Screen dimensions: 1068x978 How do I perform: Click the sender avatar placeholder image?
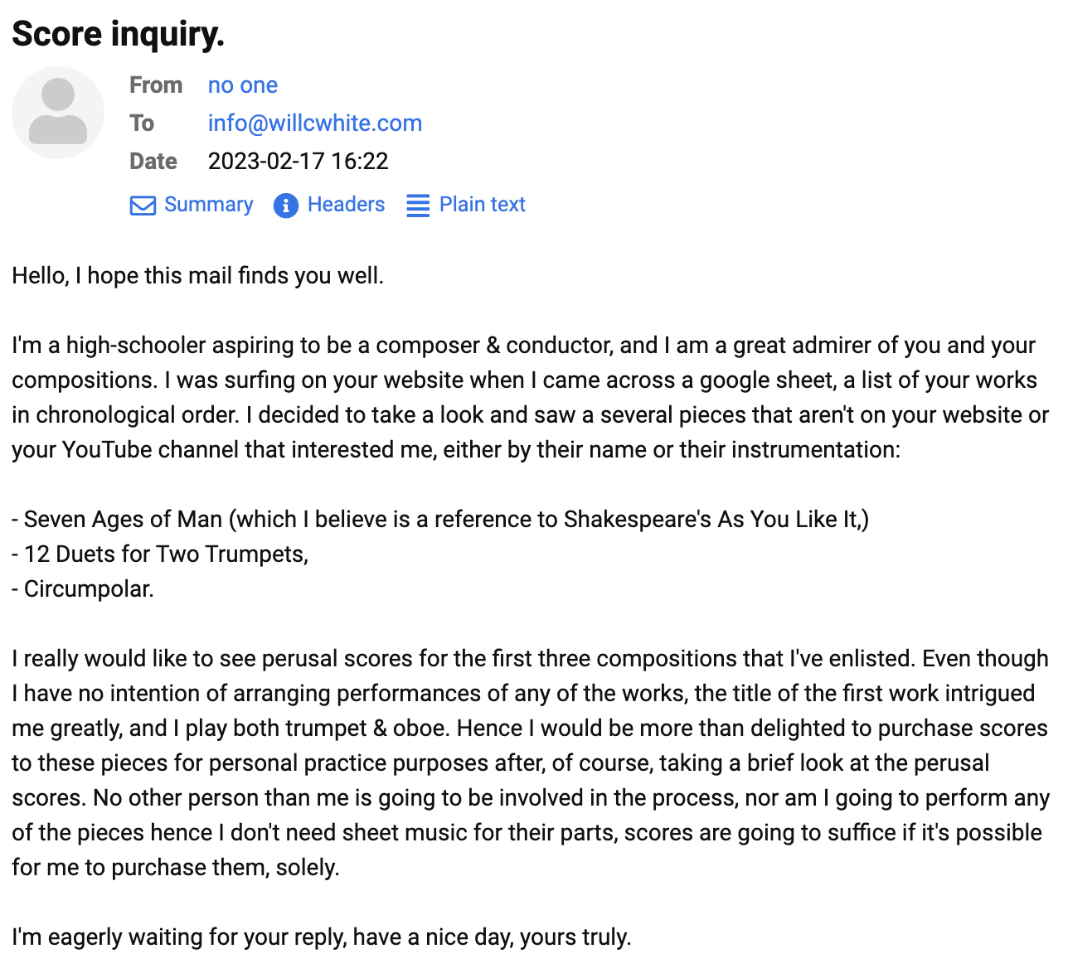[58, 113]
